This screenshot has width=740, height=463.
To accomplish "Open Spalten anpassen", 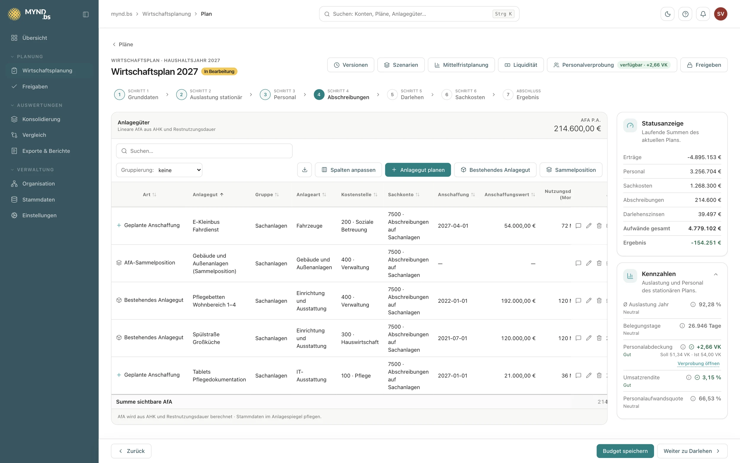I will [348, 170].
